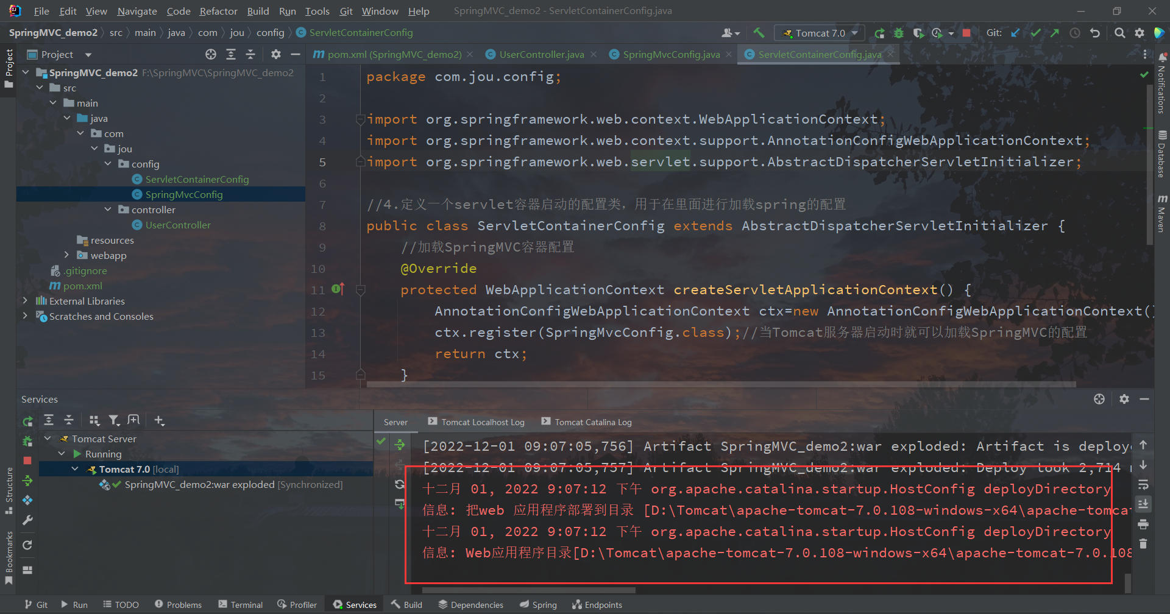Click Git Push green arrow icon
The width and height of the screenshot is (1170, 614).
point(1055,33)
